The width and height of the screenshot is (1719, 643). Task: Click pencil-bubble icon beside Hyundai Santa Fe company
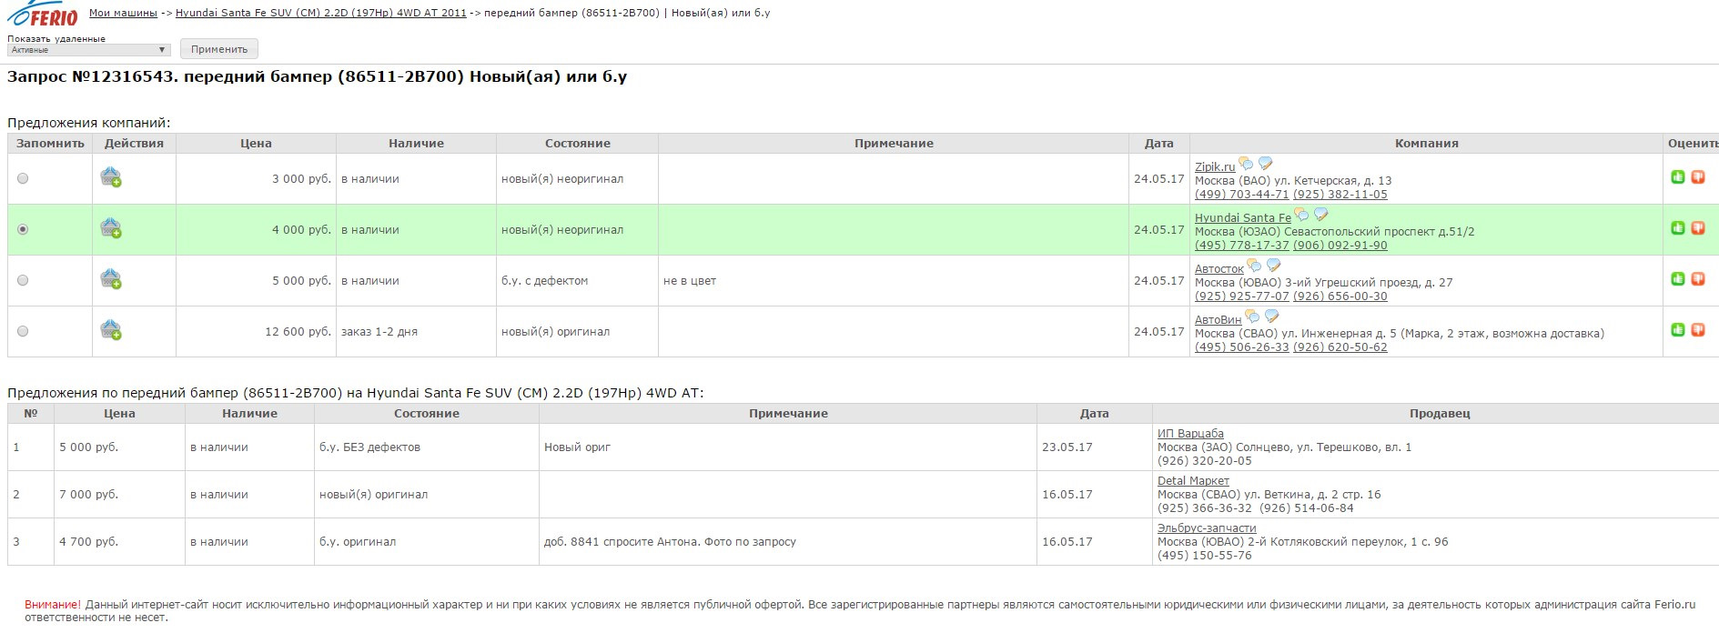pos(1320,216)
